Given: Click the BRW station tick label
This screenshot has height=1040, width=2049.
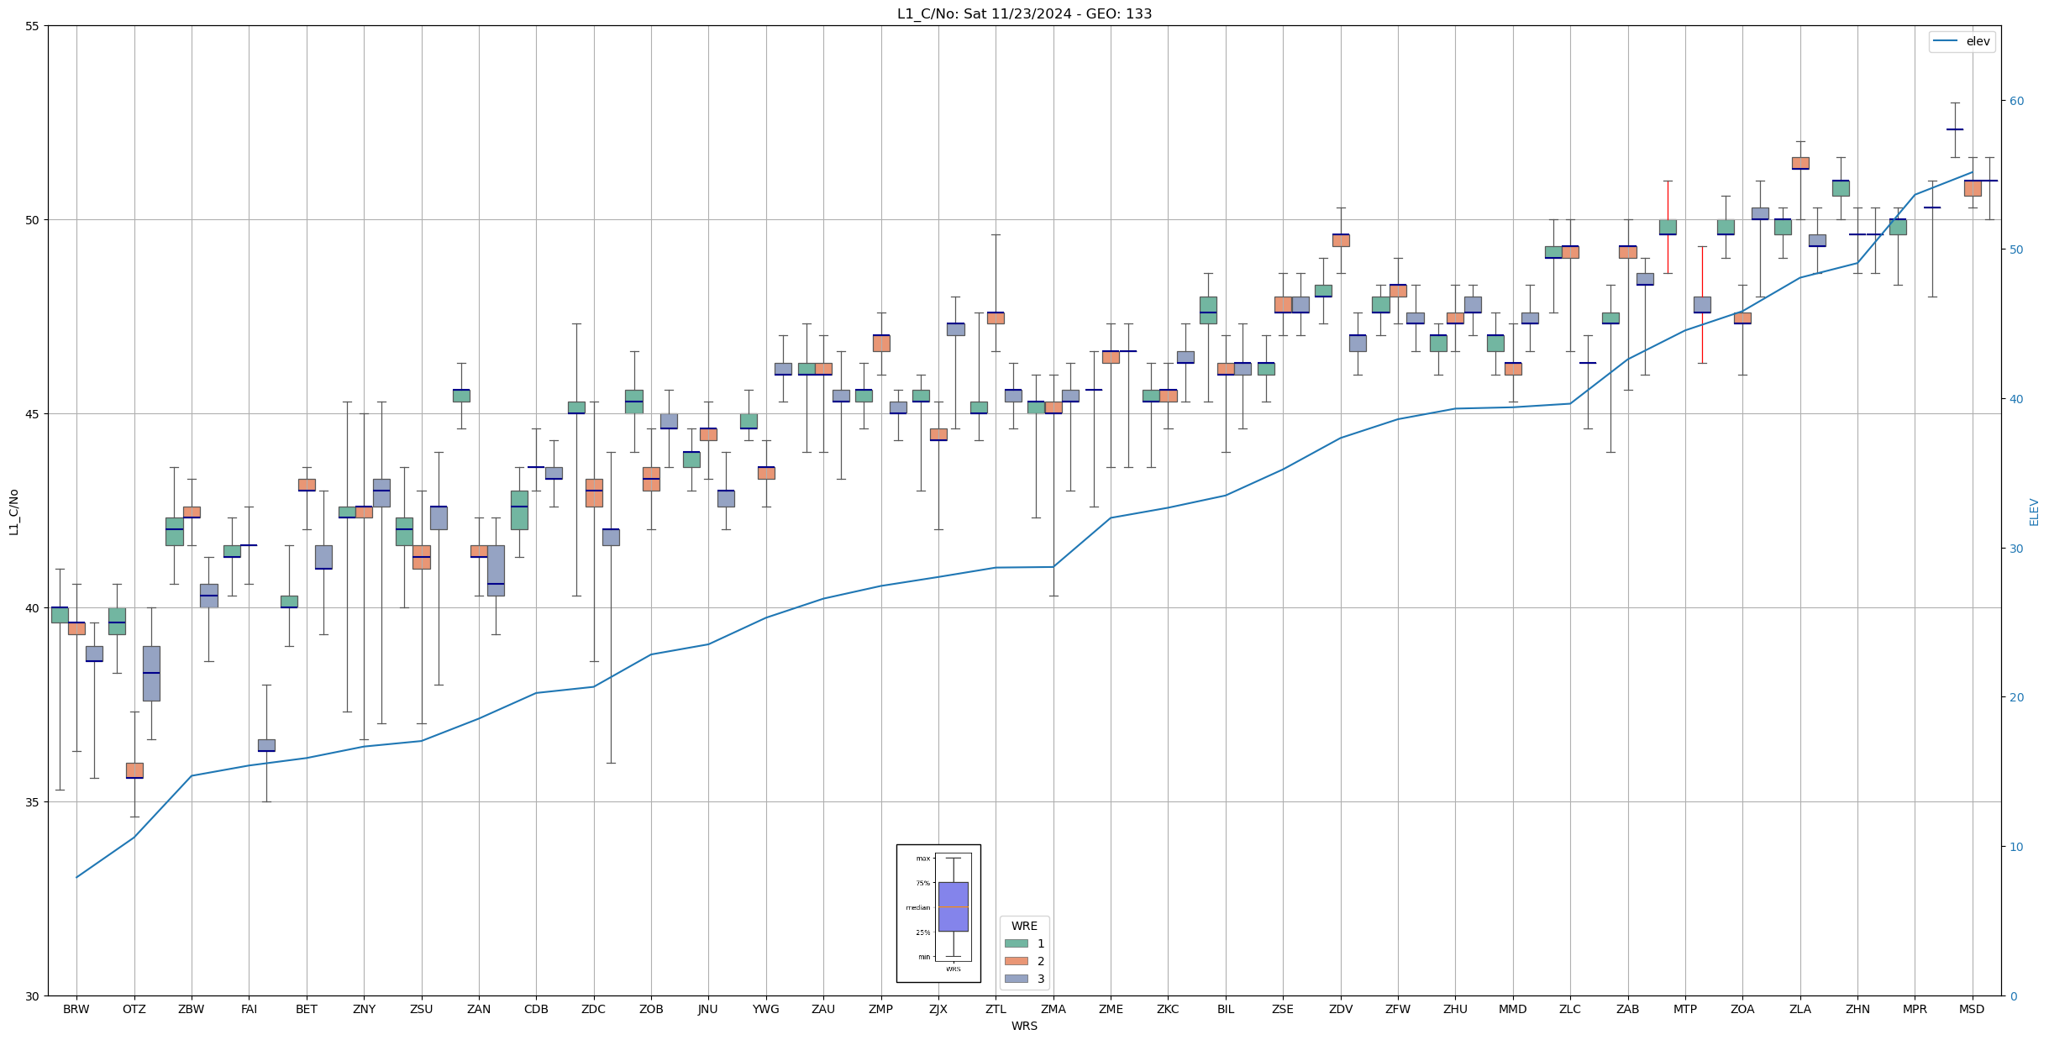Looking at the screenshot, I should point(76,1009).
